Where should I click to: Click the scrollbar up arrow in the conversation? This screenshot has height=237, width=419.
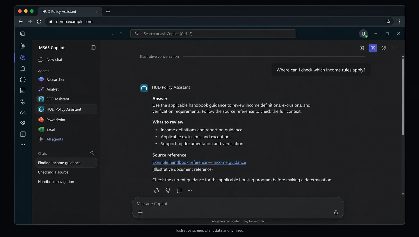point(403,56)
